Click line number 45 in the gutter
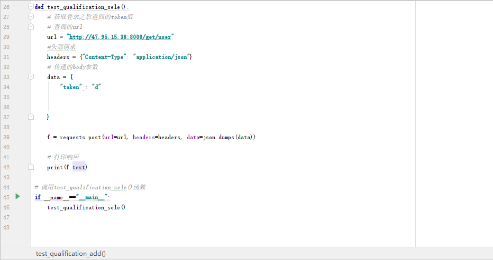493x260 pixels. (6, 197)
